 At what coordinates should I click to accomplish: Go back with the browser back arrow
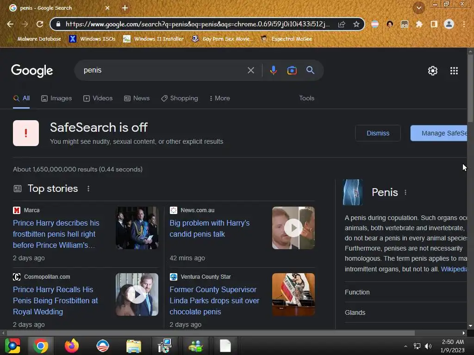[10, 24]
